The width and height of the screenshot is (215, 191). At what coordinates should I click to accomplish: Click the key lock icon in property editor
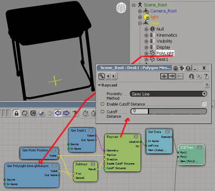(x=102, y=76)
